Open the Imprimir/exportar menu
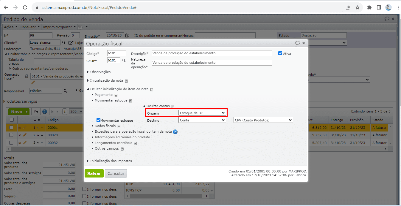The height and width of the screenshot is (206, 401). 59,27
